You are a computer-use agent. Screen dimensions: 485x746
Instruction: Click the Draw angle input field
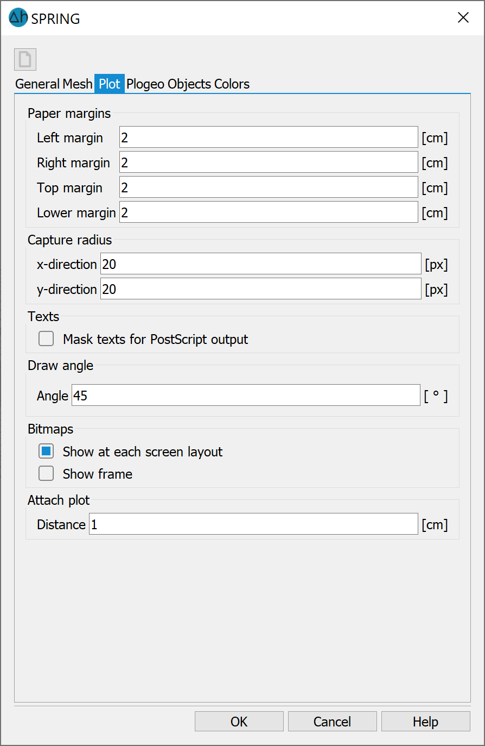[x=246, y=396]
